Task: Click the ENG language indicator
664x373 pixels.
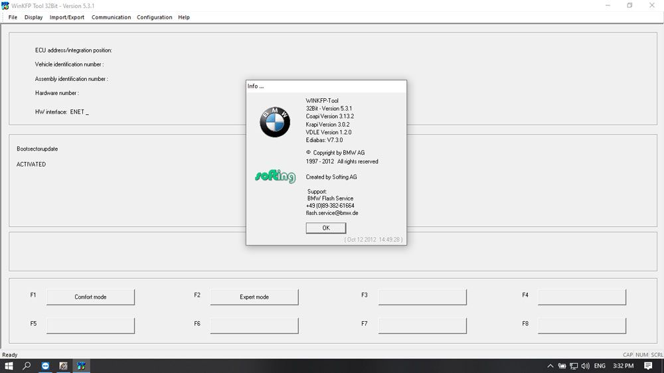Action: pyautogui.click(x=600, y=366)
